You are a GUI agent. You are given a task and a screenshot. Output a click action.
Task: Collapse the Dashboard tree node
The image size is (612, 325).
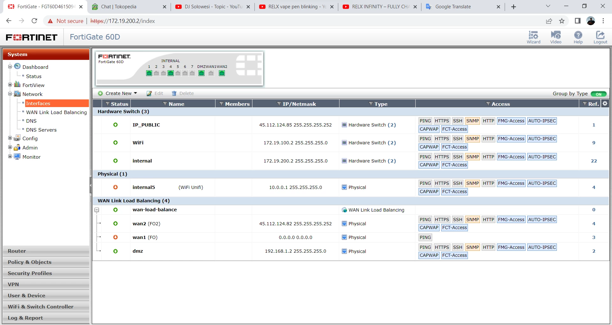click(10, 67)
